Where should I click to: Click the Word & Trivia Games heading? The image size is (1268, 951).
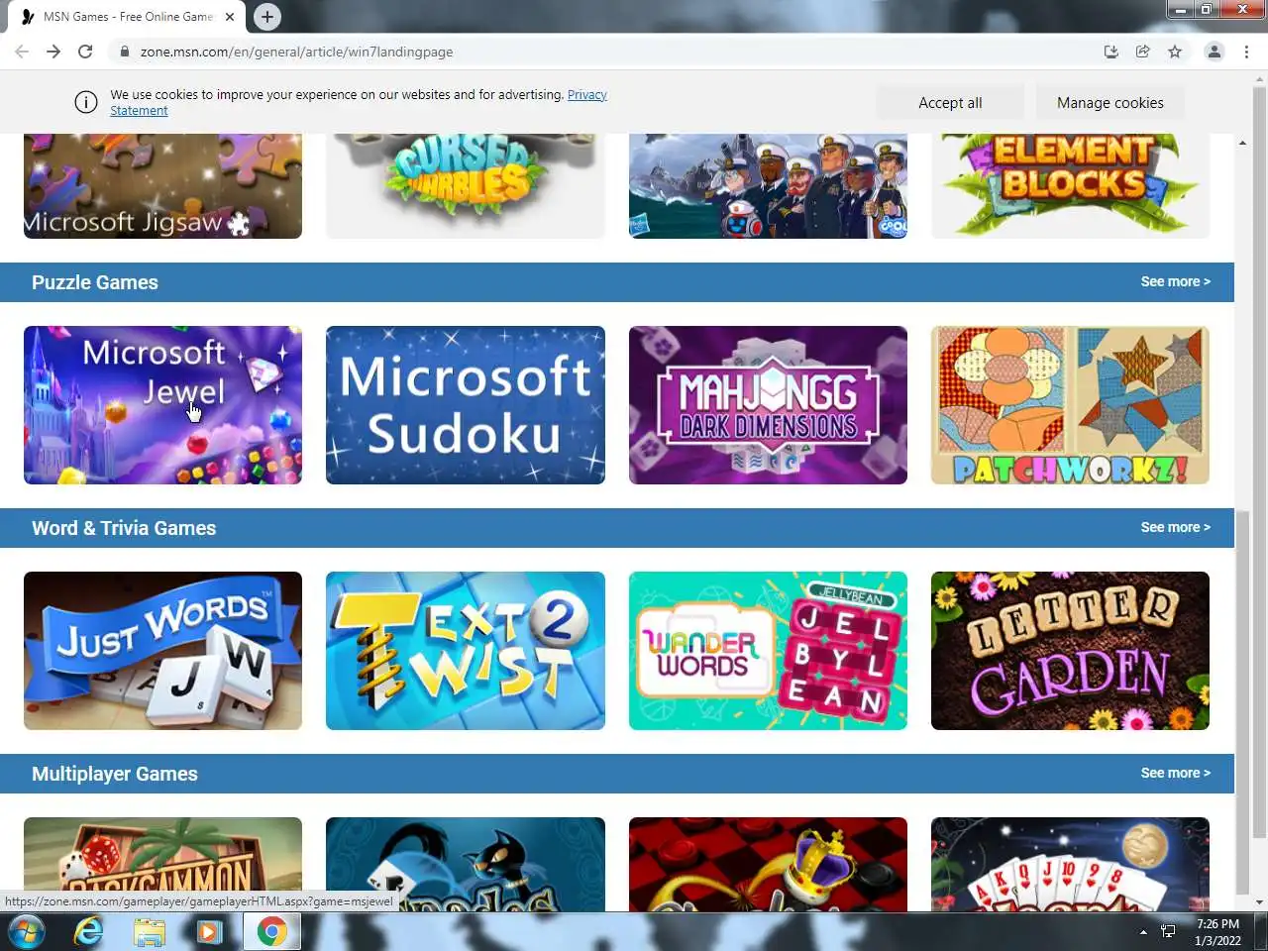point(124,528)
